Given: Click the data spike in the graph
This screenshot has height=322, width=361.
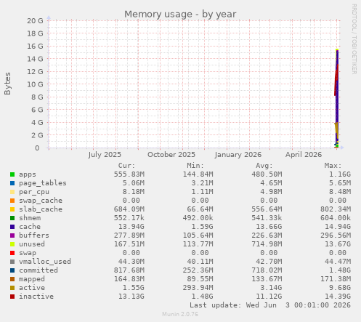Looking at the screenshot, I should click(x=336, y=98).
